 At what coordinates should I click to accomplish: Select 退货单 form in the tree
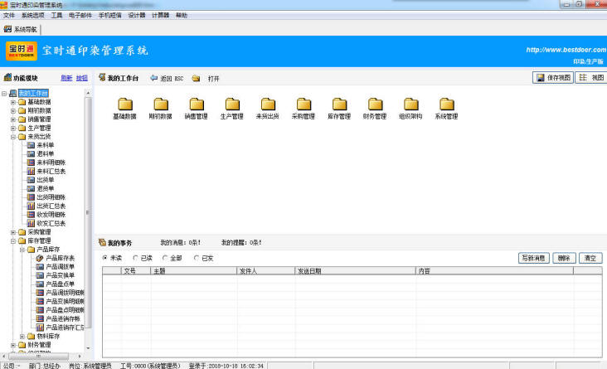46,188
